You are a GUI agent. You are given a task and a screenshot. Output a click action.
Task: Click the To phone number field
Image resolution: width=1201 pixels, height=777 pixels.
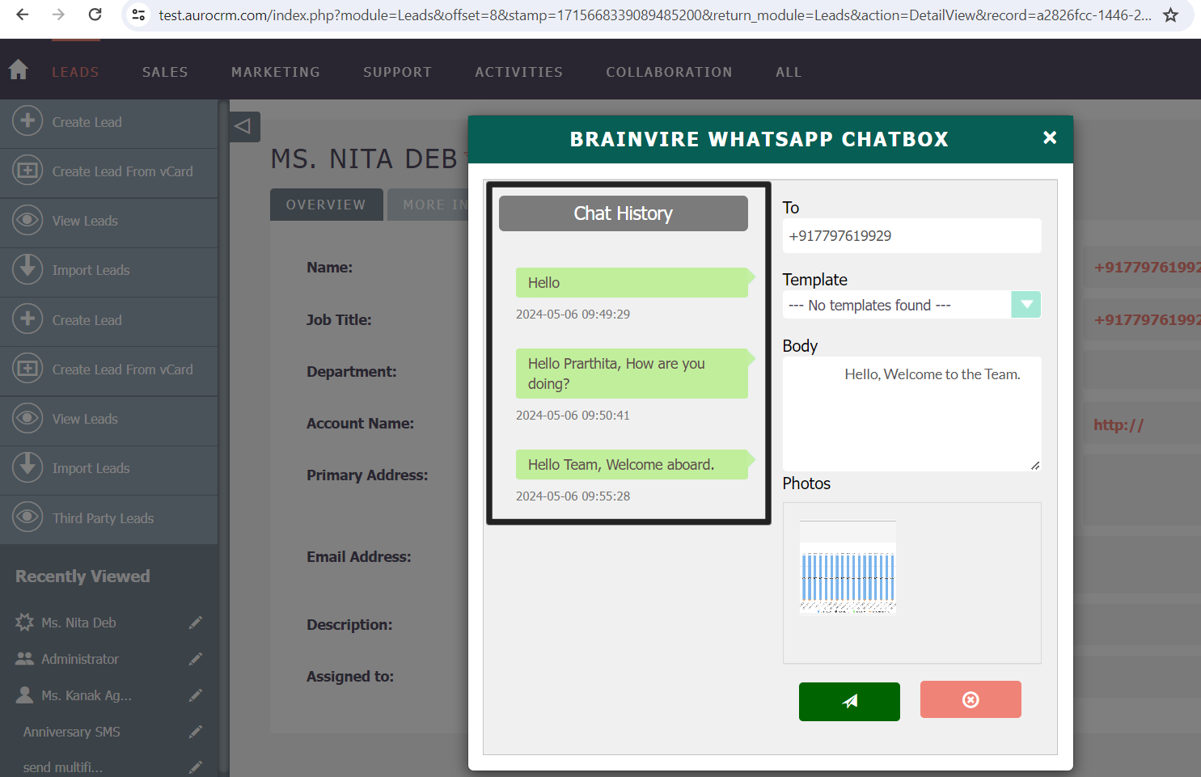[911, 236]
